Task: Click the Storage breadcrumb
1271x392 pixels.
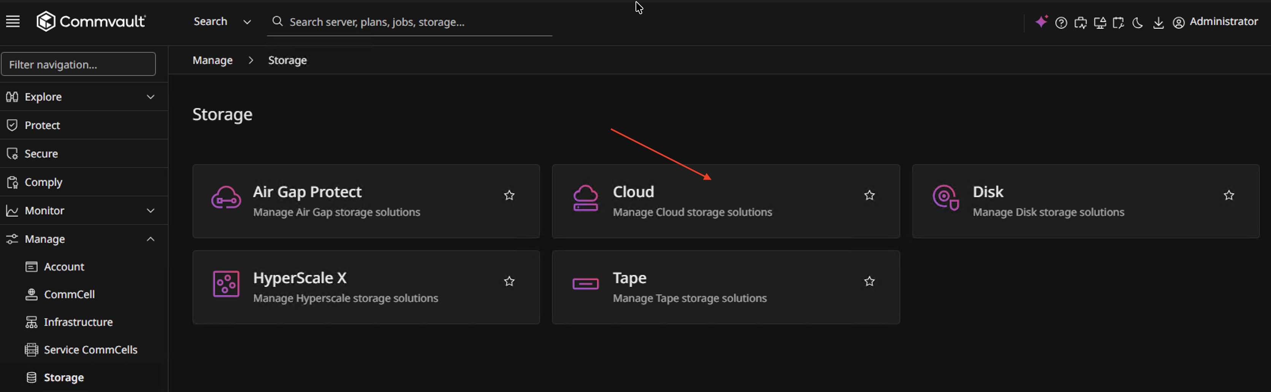Action: pyautogui.click(x=287, y=60)
